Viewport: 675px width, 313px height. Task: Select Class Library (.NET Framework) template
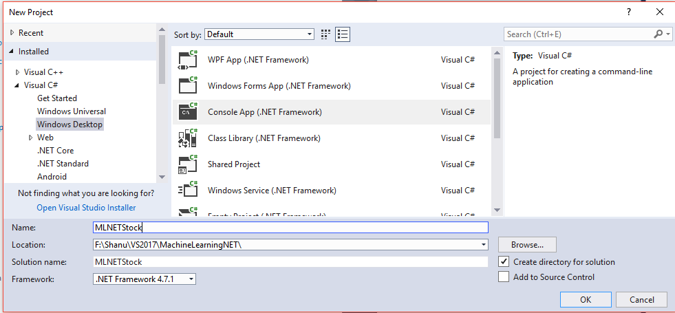[331, 138]
